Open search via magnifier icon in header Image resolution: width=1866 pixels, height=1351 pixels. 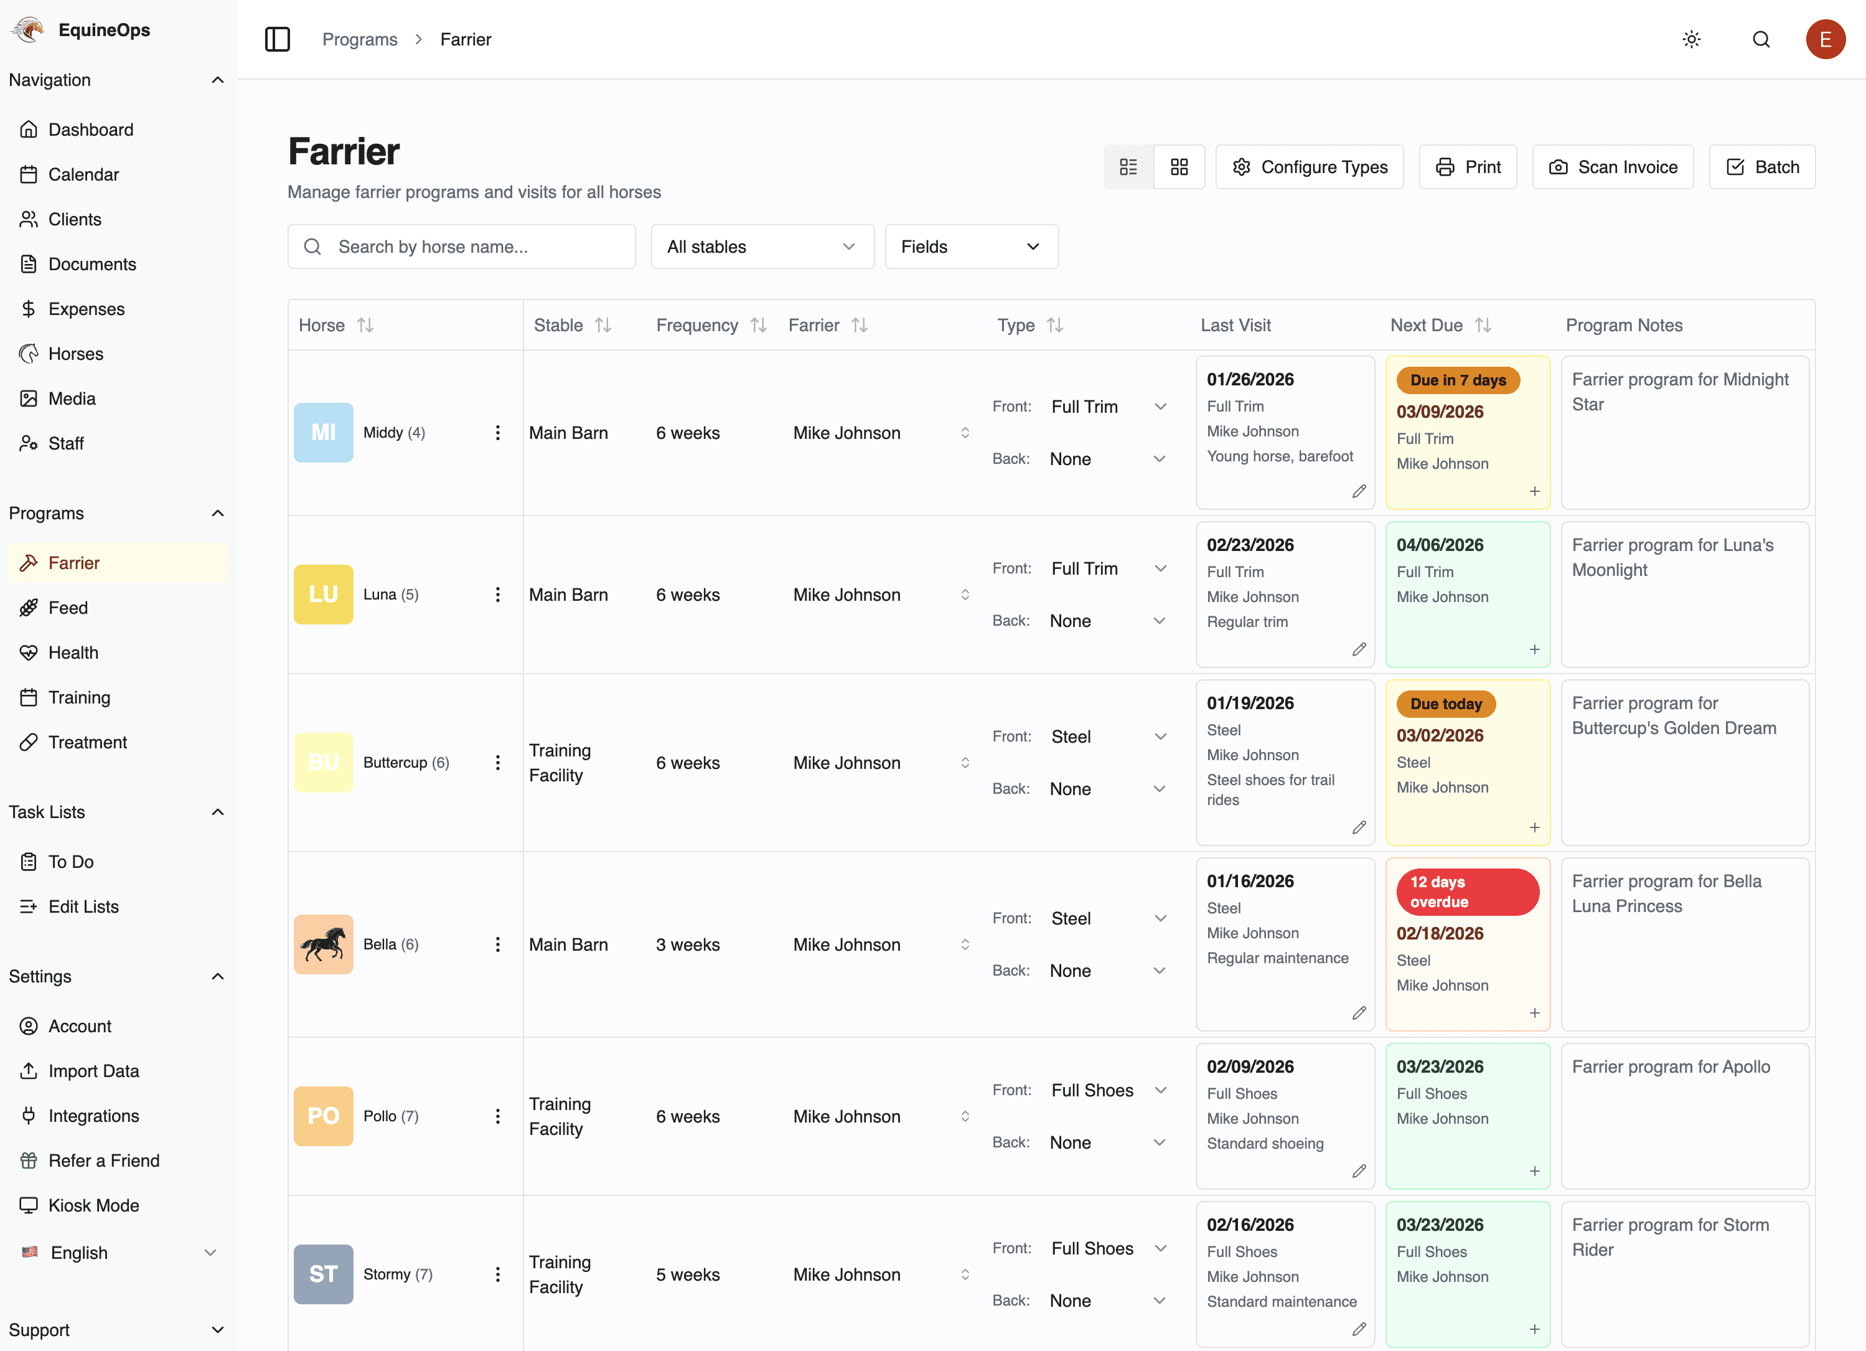(1761, 39)
